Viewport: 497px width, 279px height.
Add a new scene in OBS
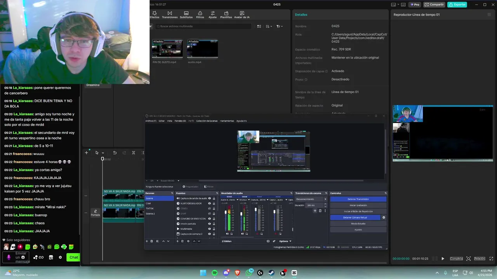(147, 241)
